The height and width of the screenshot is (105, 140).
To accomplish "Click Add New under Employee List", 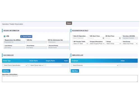I will click(x=75, y=71).
